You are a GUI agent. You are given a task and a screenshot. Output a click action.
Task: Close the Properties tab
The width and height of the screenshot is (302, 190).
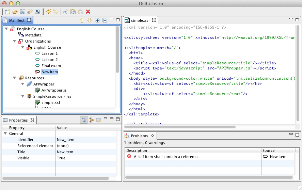pos(32,120)
